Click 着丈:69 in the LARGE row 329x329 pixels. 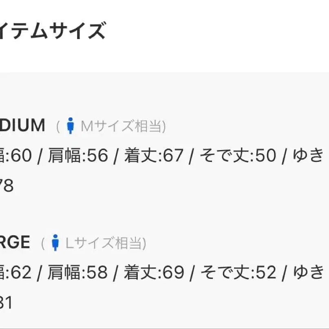coord(154,272)
